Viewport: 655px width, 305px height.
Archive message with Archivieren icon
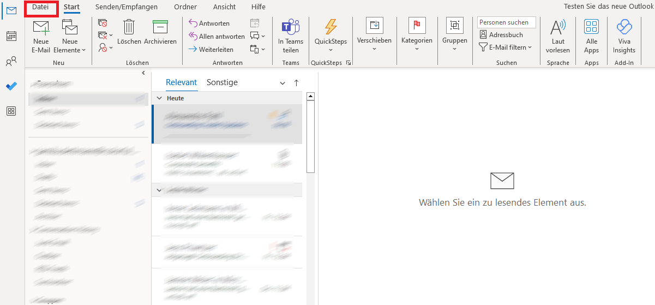coord(160,27)
